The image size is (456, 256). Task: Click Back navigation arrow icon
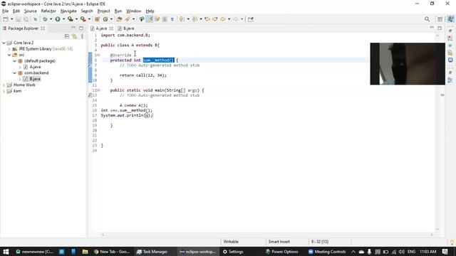click(223, 19)
